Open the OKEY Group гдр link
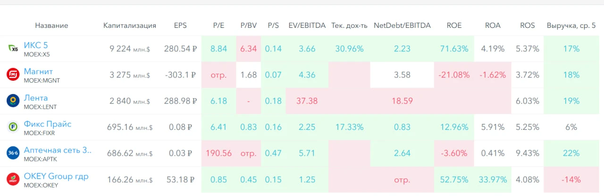The image size is (604, 196). click(56, 177)
